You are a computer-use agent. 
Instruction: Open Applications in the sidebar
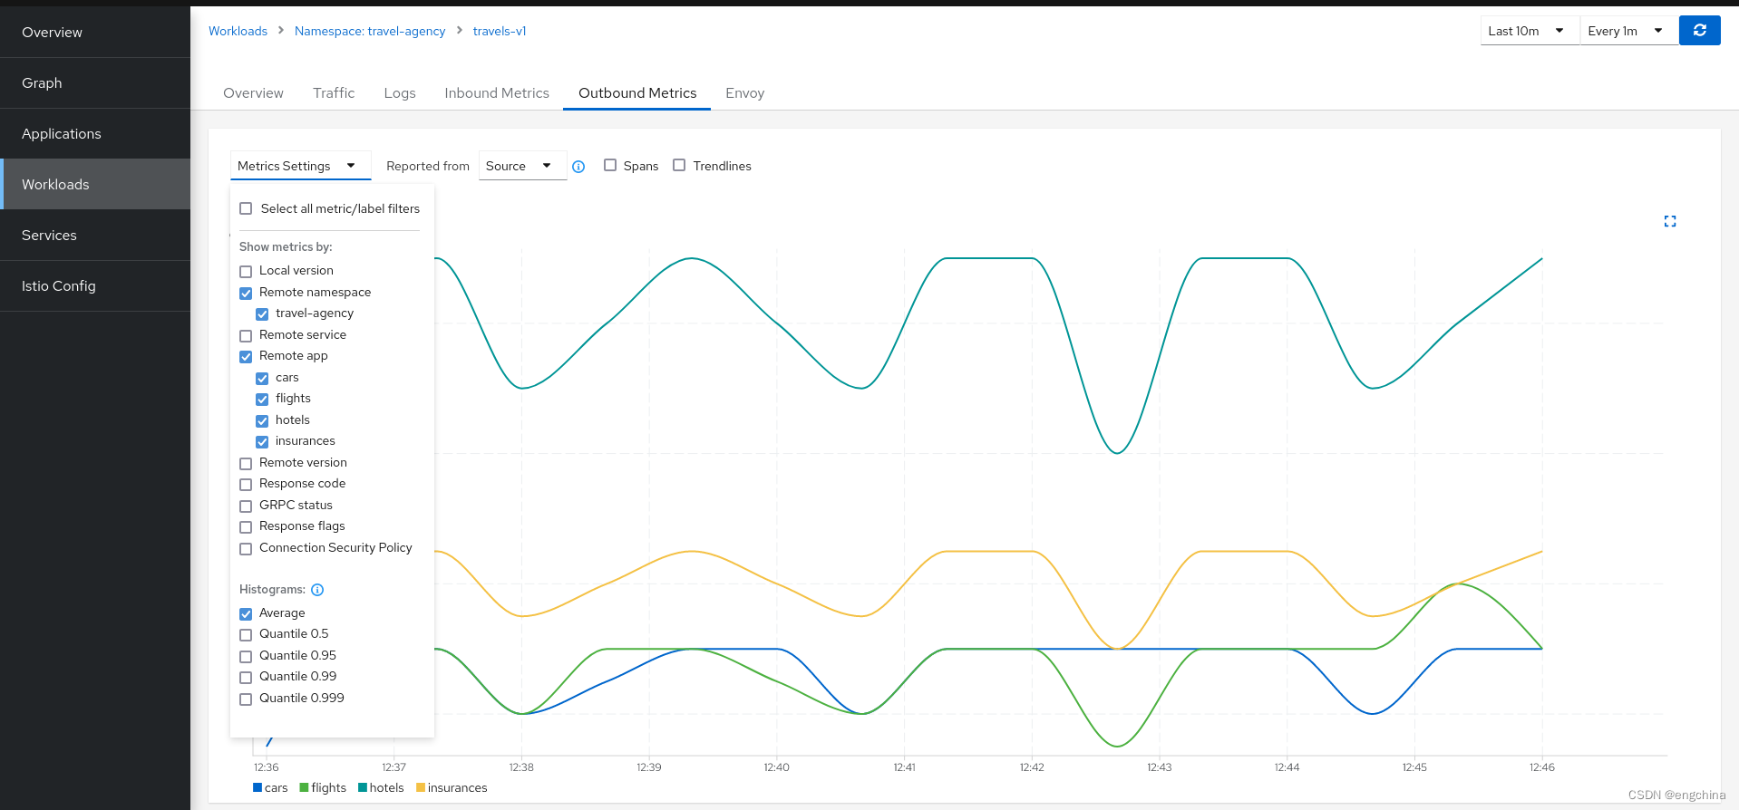point(95,133)
